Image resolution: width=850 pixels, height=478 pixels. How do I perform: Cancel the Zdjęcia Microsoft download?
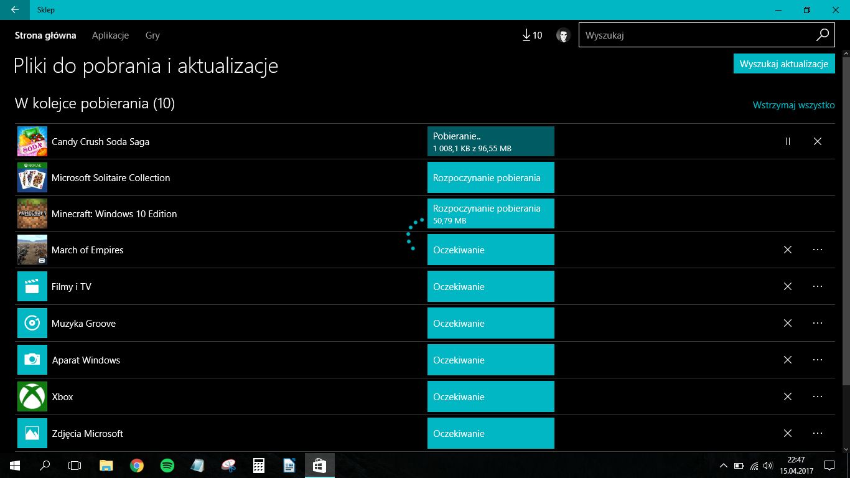point(788,433)
